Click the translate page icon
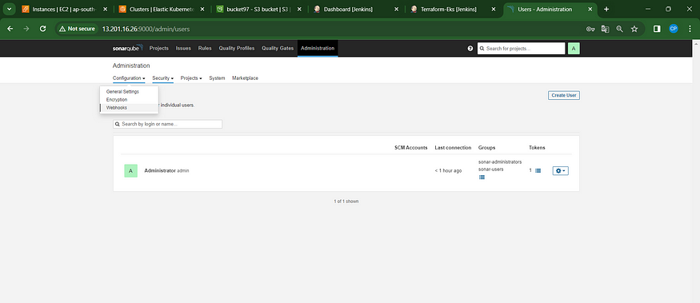 pyautogui.click(x=605, y=29)
